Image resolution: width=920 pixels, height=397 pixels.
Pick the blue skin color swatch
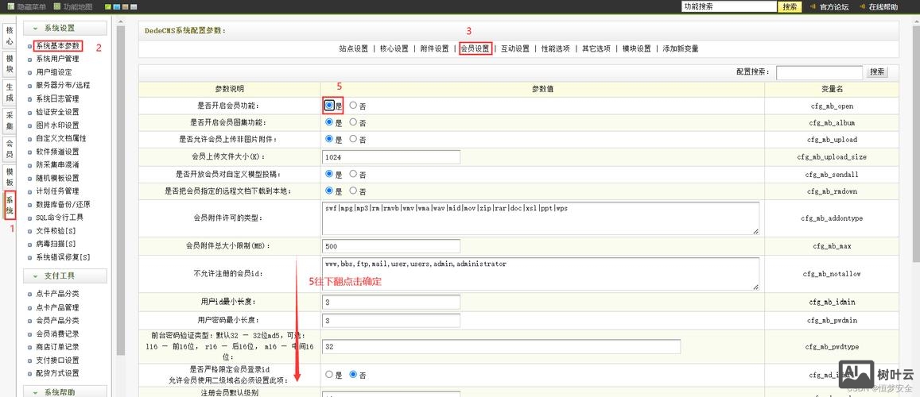[x=117, y=7]
